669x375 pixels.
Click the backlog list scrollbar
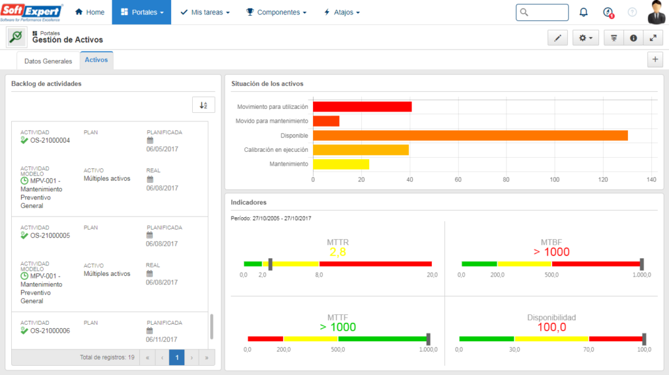212,327
